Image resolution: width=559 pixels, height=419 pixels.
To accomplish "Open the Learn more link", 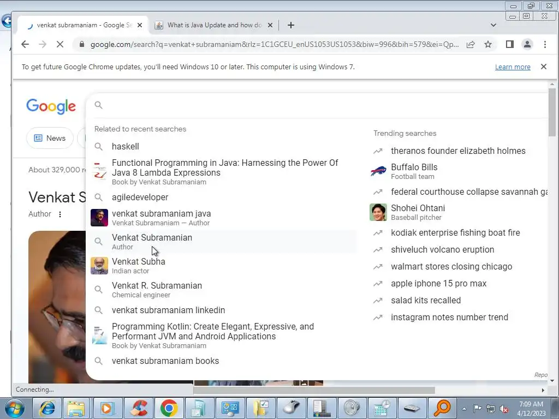I will [x=513, y=67].
